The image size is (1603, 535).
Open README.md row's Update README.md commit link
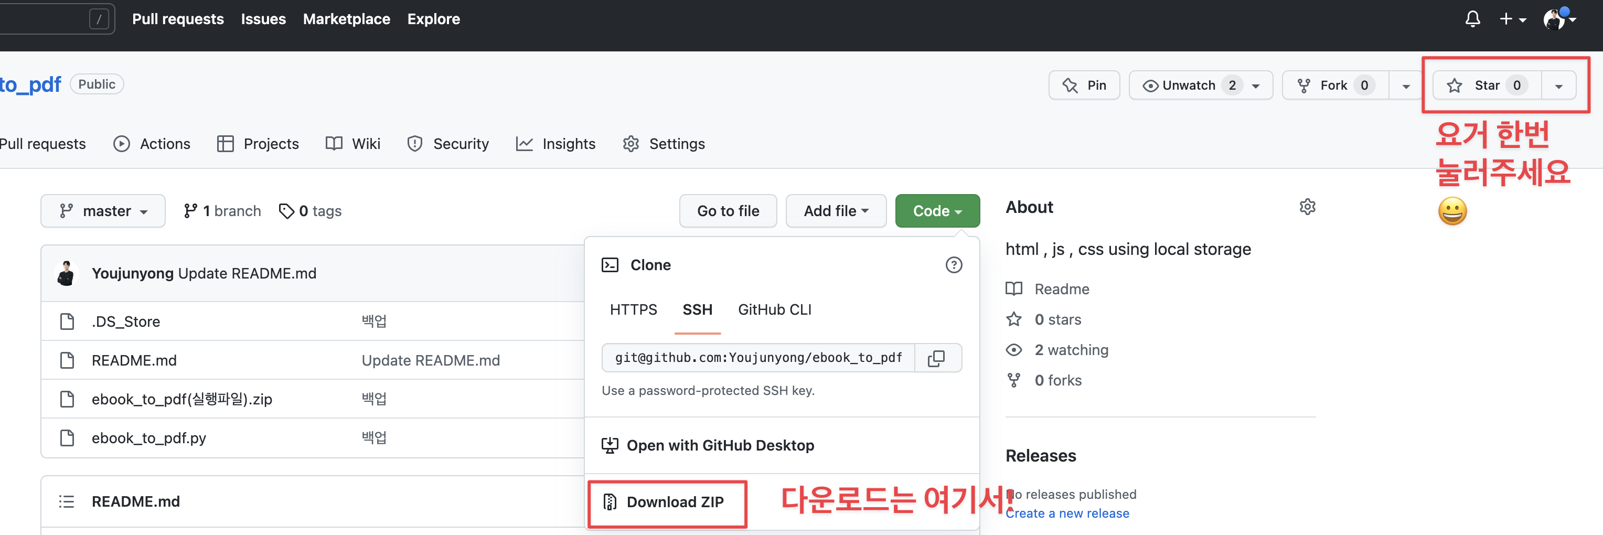click(431, 360)
